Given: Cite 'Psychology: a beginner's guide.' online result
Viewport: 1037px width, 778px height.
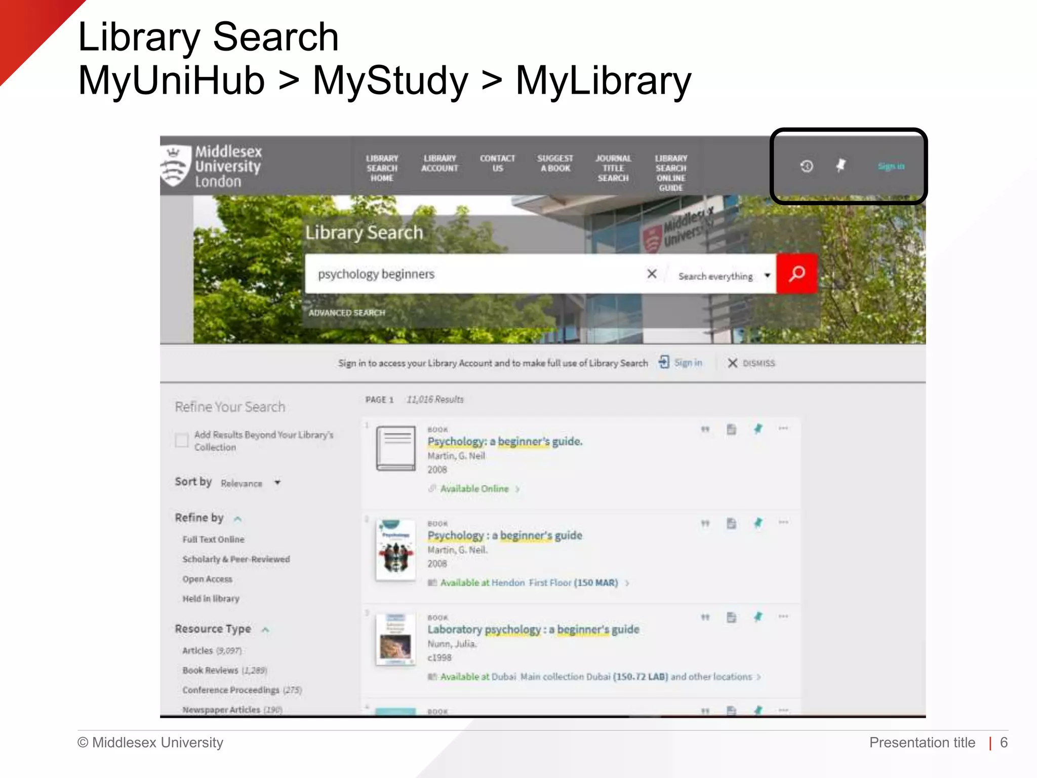Looking at the screenshot, I should point(705,430).
